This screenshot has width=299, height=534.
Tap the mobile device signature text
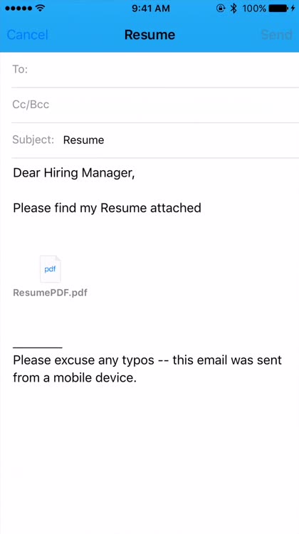tap(147, 369)
